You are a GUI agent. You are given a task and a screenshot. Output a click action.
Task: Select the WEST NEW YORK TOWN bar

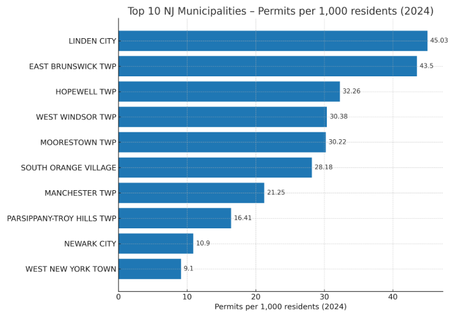click(x=149, y=268)
